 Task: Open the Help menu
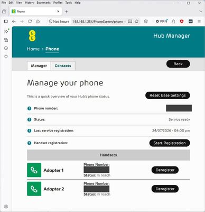77,3
